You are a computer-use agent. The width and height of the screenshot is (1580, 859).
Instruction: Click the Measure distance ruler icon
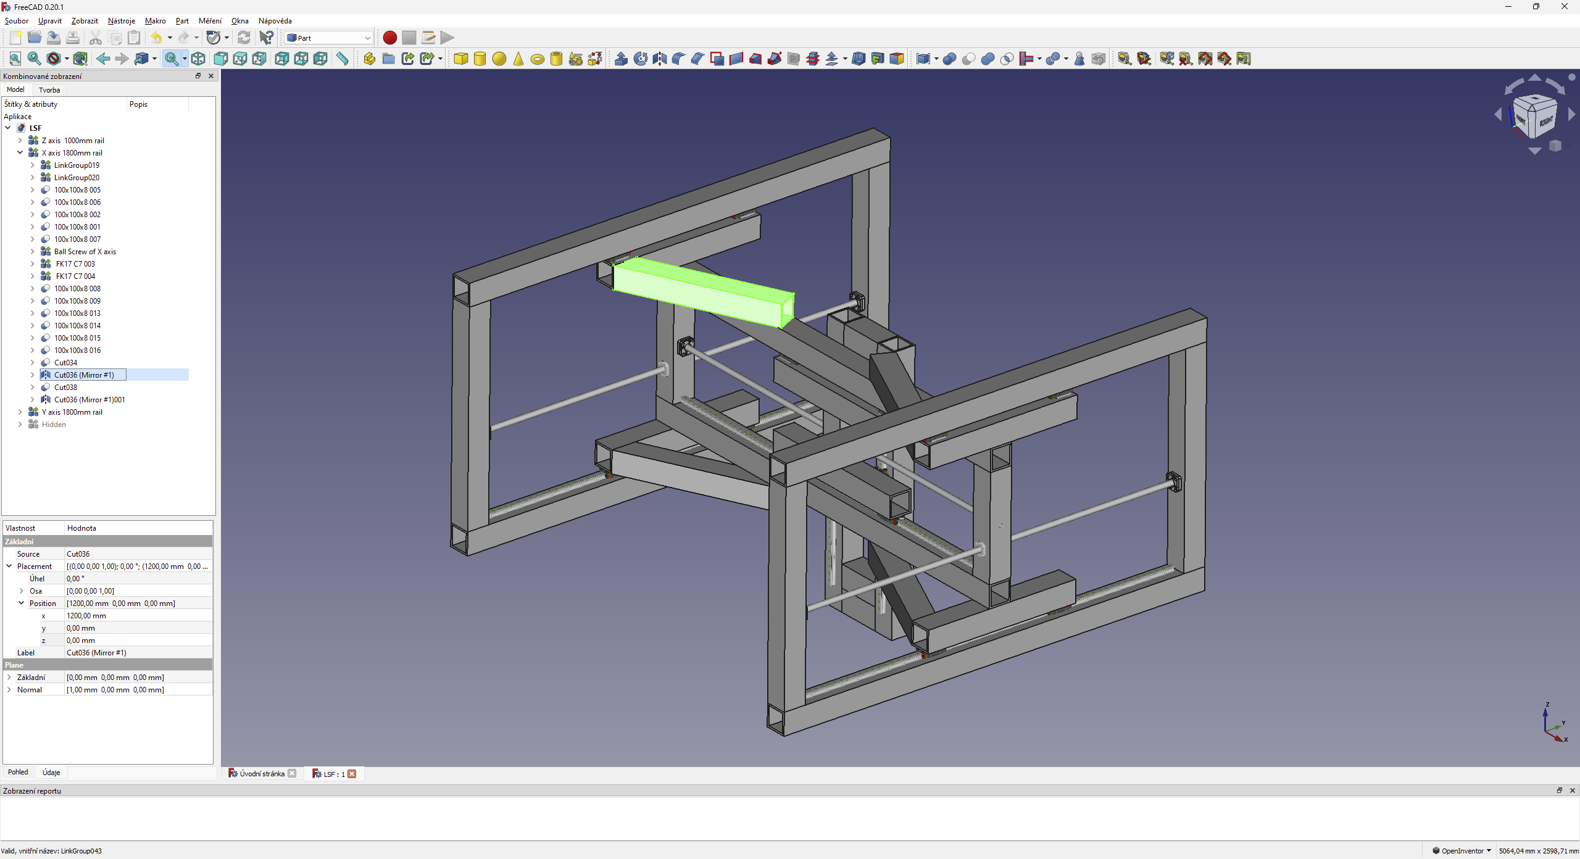[342, 59]
